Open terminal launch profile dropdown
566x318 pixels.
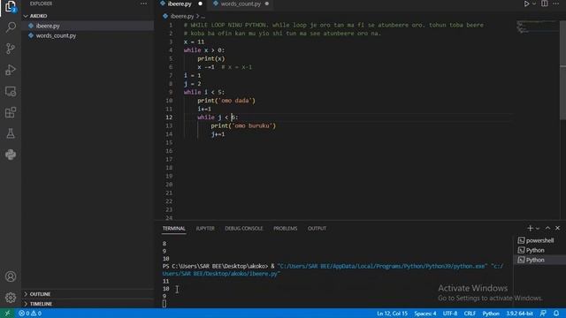pyautogui.click(x=538, y=229)
